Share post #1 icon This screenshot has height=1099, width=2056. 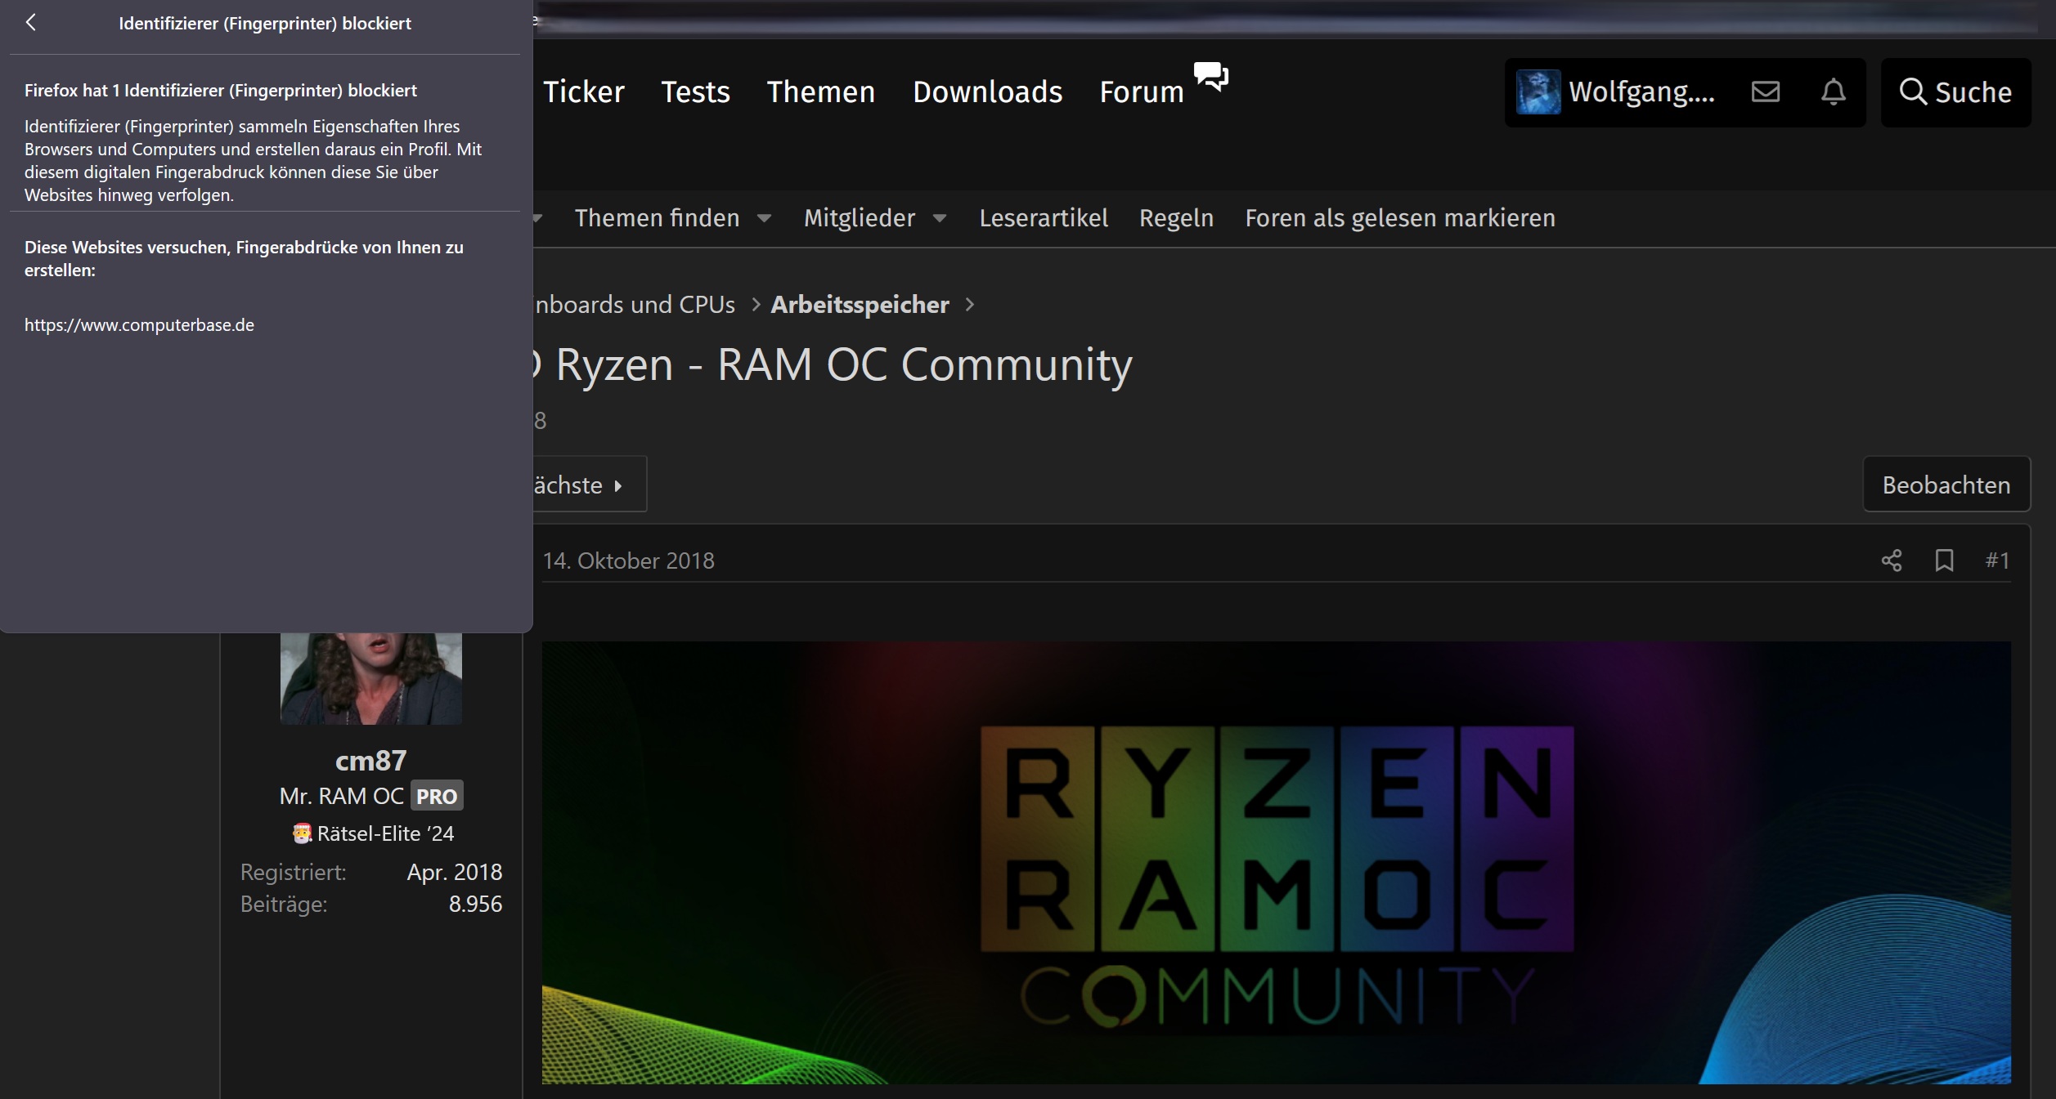[x=1892, y=561]
